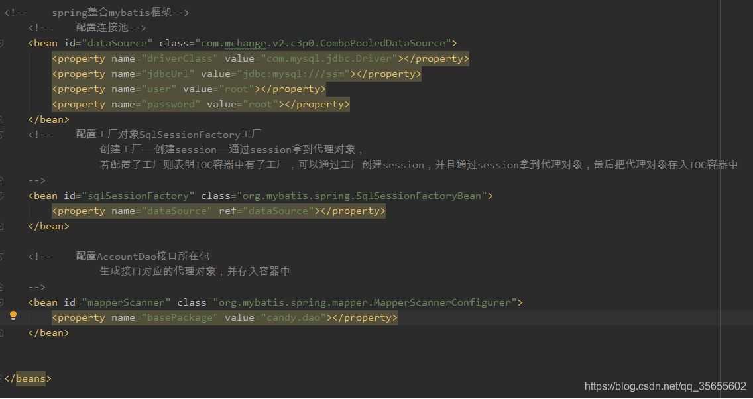Screen dimensions: 753x399
Task: Click the "password" property name
Action: coord(172,105)
